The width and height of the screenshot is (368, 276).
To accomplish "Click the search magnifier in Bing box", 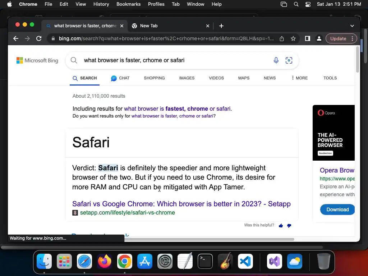I will pos(74,60).
